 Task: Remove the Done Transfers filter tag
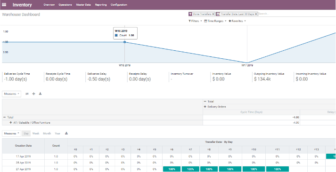point(213,14)
